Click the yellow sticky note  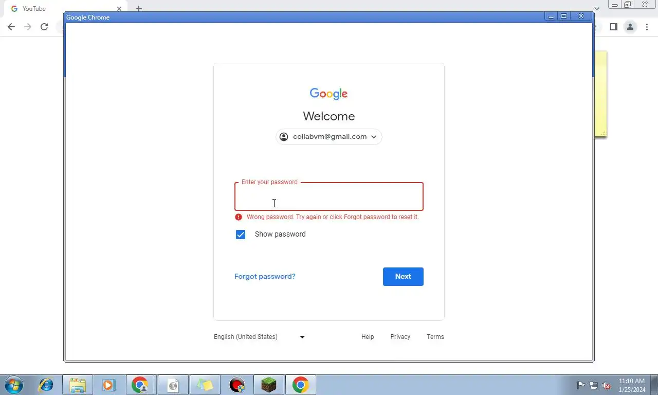point(600,94)
